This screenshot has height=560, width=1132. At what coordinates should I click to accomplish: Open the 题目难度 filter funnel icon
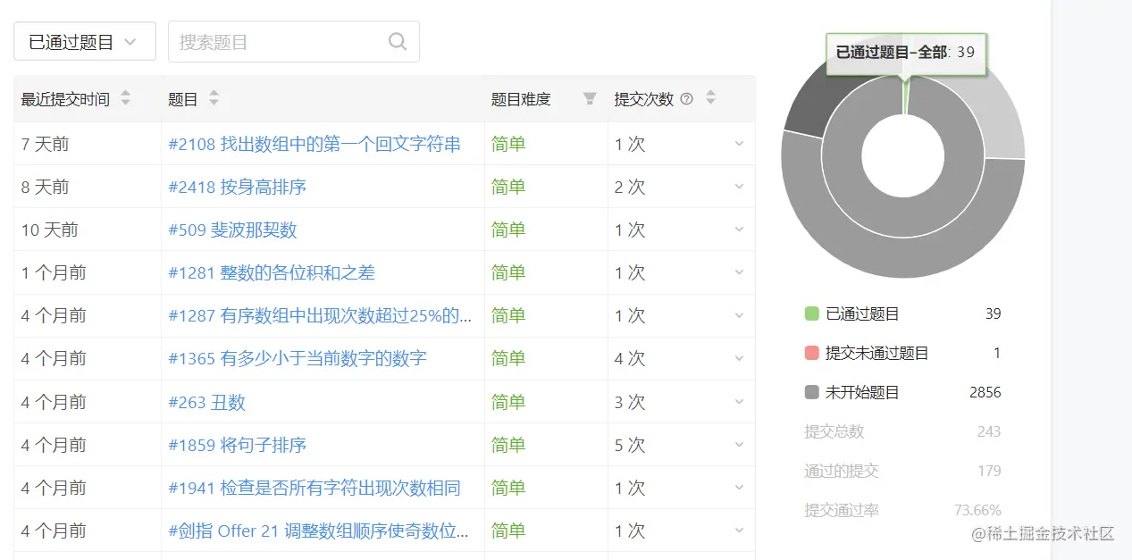[x=590, y=98]
